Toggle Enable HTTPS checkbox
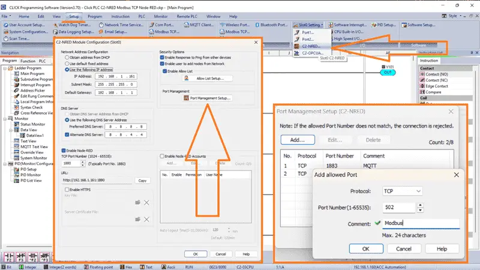480x270 pixels. tap(67, 190)
